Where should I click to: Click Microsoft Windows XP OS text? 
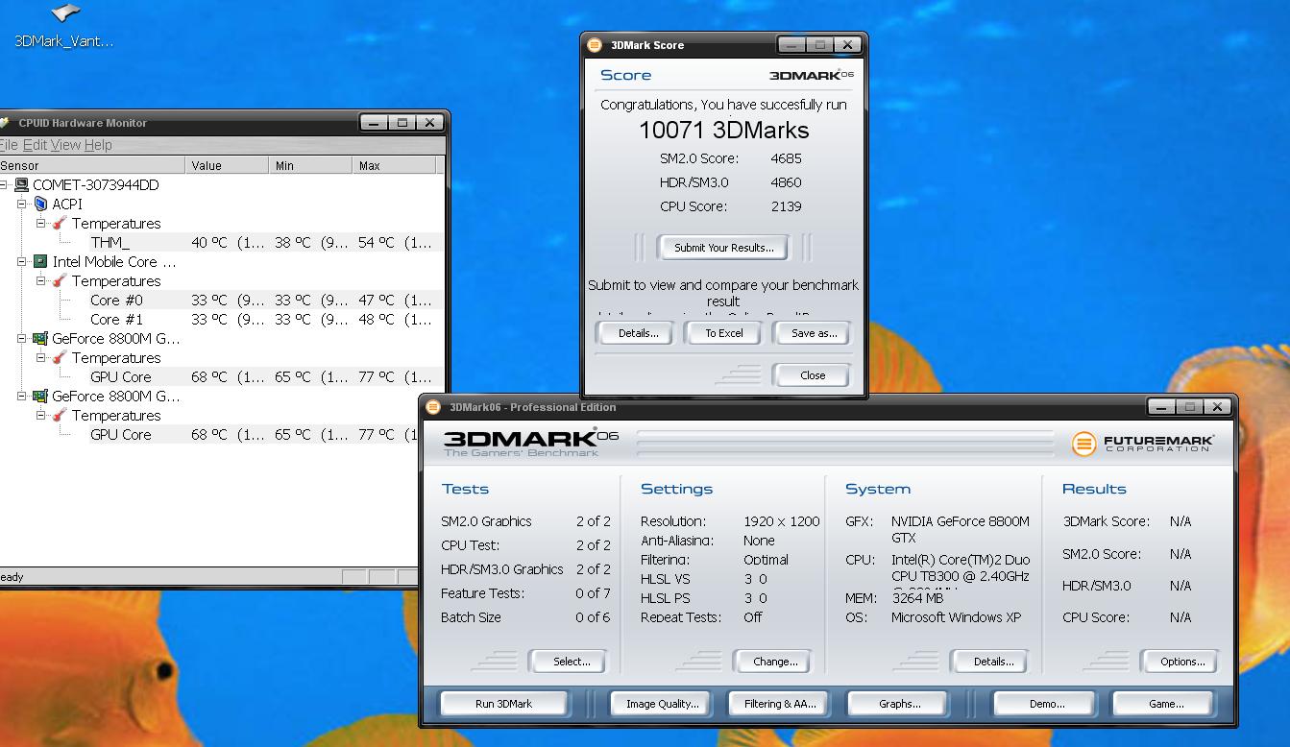(956, 617)
